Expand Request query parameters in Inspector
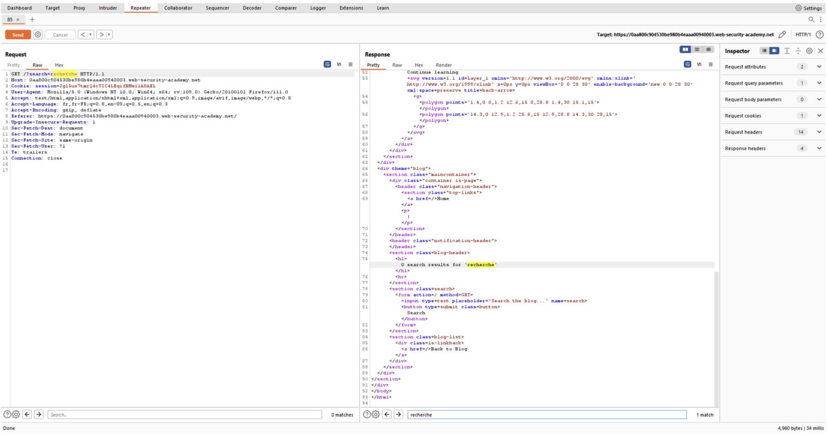Screen dimensions: 828x436 click(819, 83)
